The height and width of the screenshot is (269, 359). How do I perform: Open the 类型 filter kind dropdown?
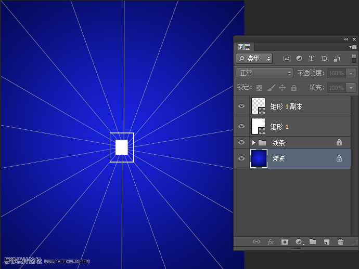tap(254, 59)
